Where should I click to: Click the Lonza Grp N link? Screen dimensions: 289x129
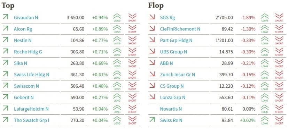click(172, 97)
